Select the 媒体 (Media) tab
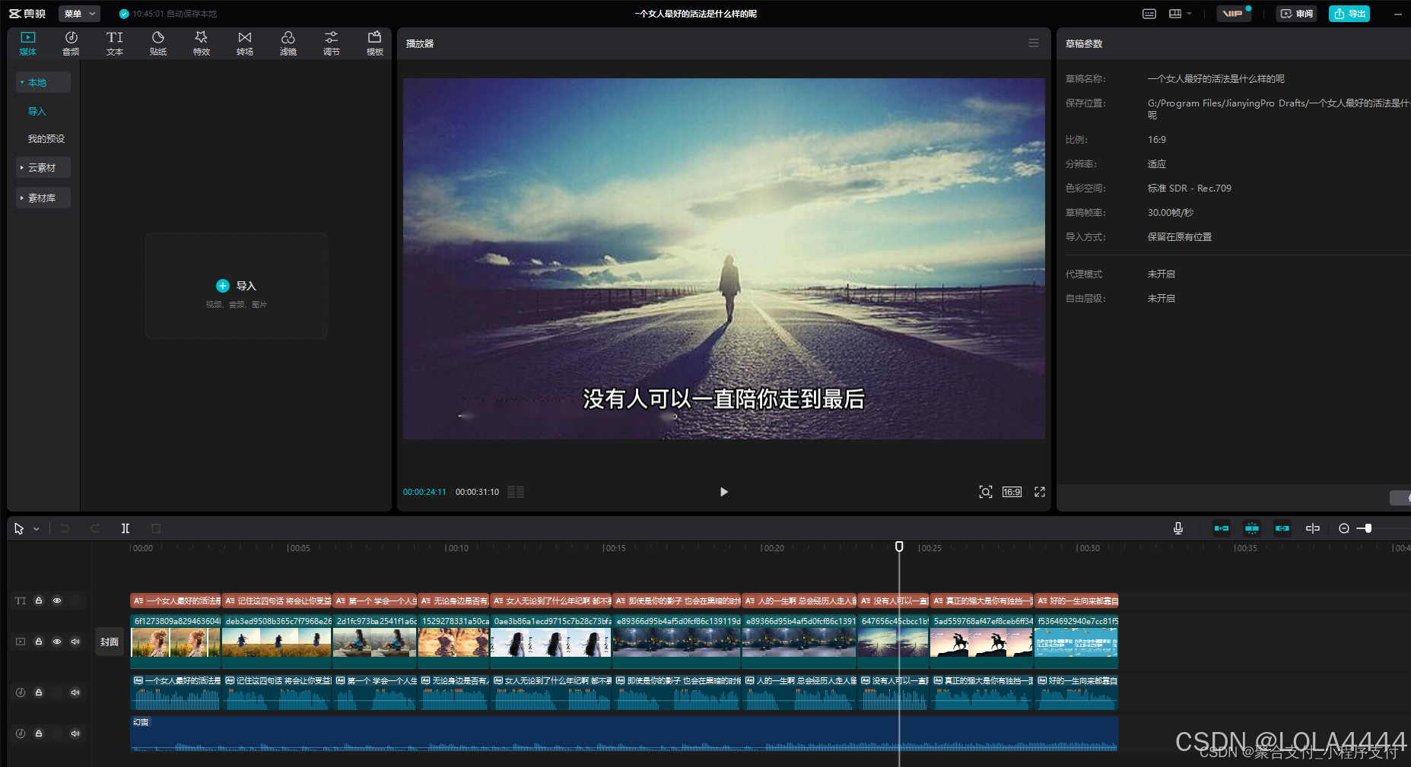This screenshot has width=1411, height=767. click(x=28, y=43)
